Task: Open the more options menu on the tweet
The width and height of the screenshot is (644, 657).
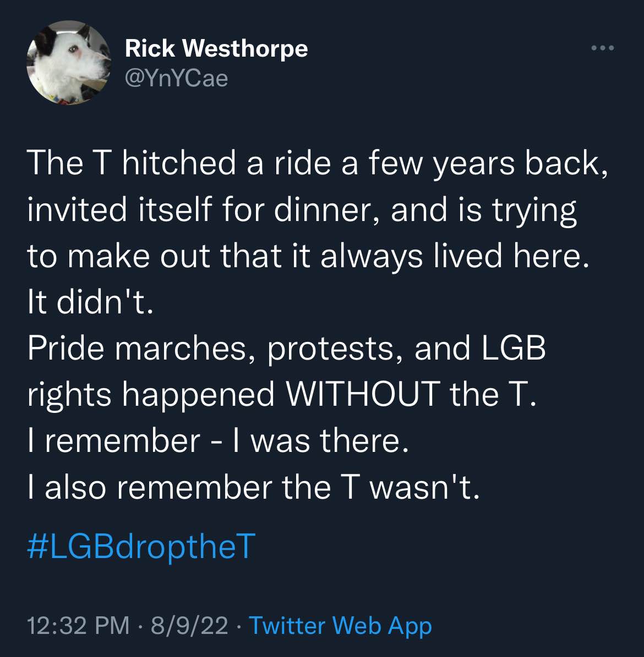Action: pyautogui.click(x=604, y=47)
